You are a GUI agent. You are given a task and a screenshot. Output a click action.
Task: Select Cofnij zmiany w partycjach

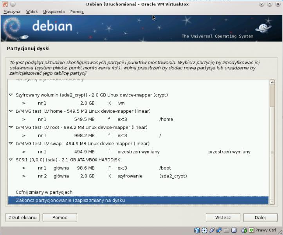pos(44,192)
